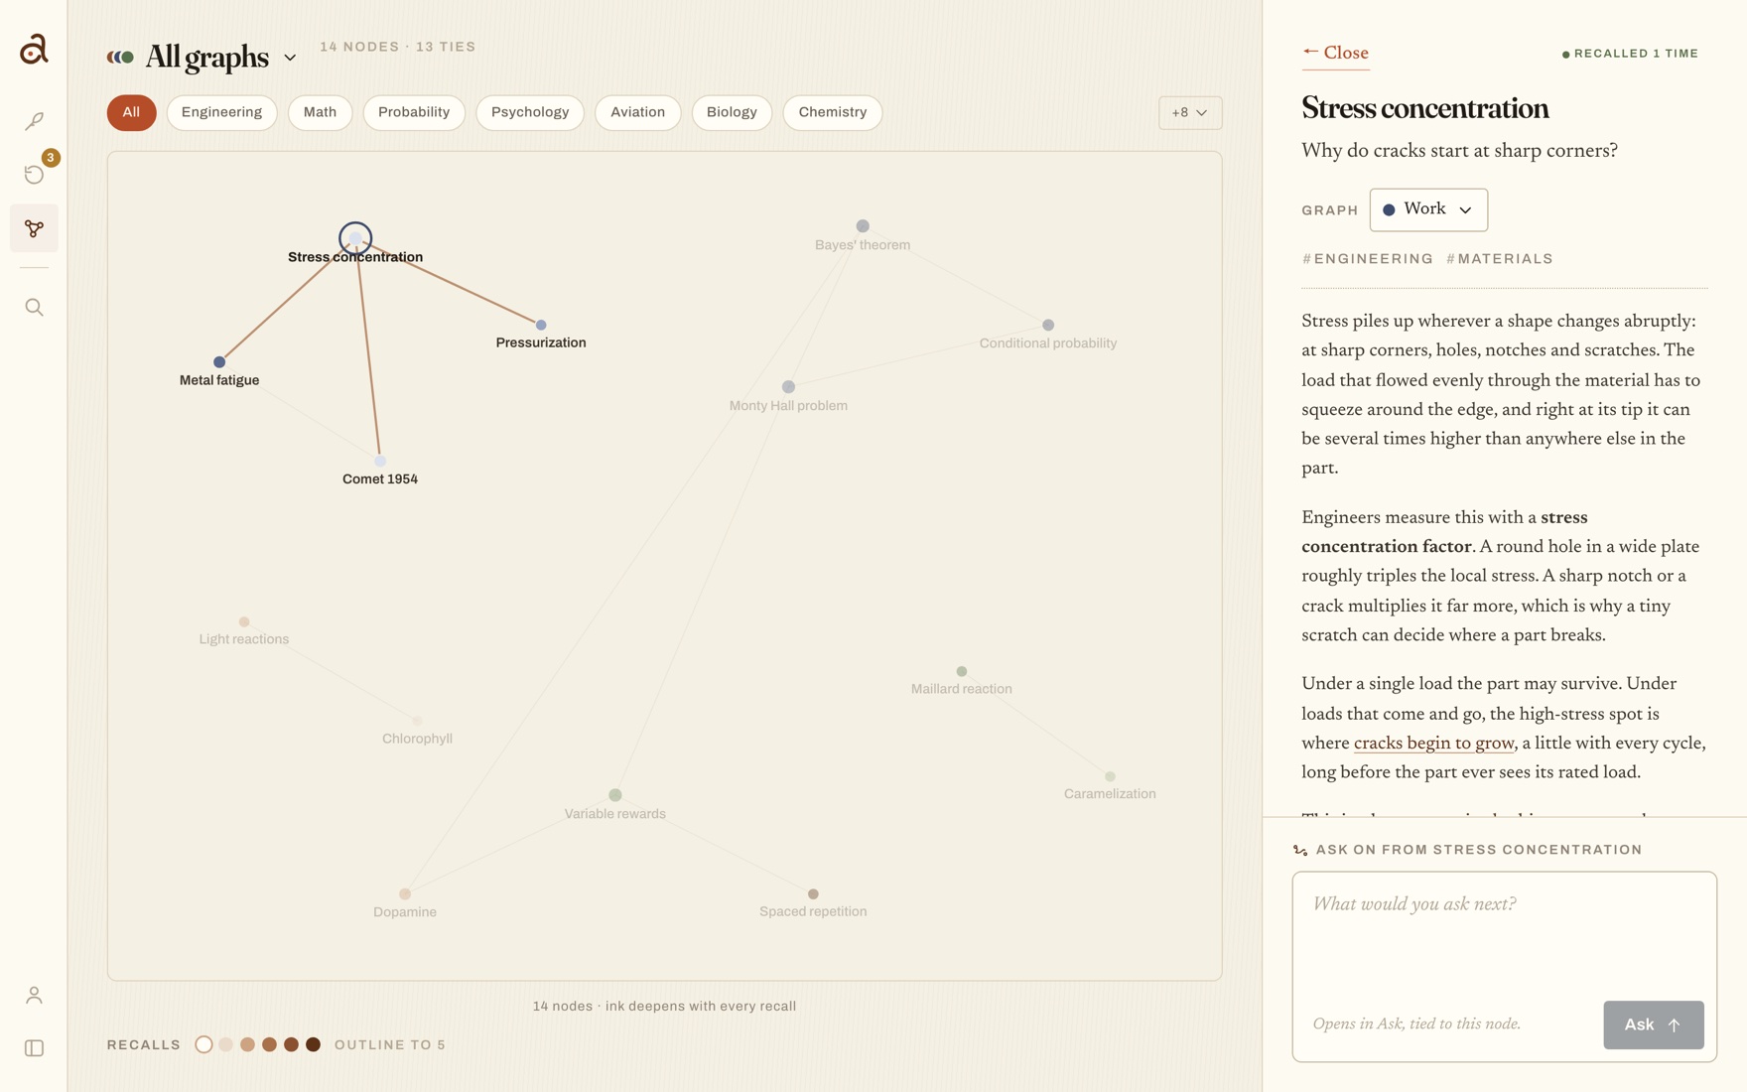Click the Stress concentration graph node
The width and height of the screenshot is (1747, 1092).
coord(355,238)
